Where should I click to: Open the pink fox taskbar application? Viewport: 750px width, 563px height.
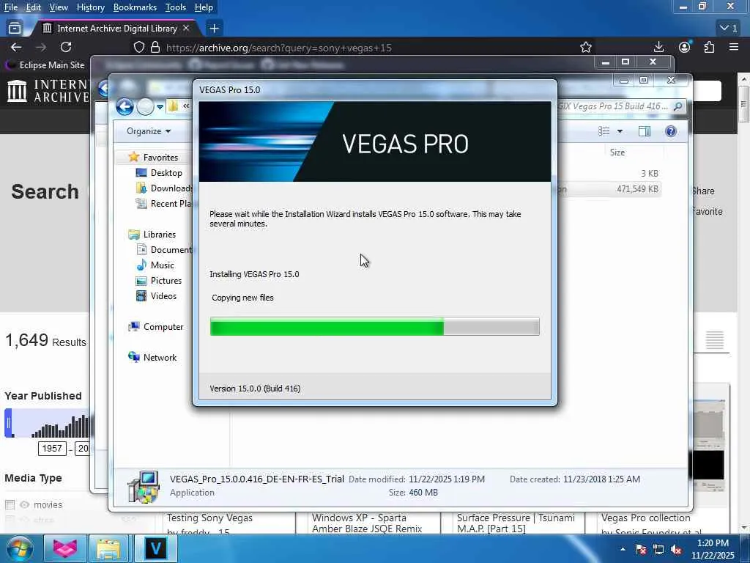click(65, 548)
